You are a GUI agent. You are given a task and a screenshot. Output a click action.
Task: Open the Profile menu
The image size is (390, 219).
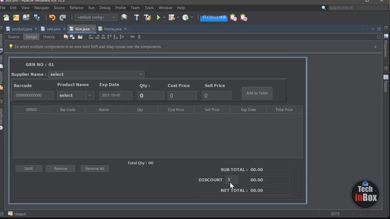click(121, 8)
